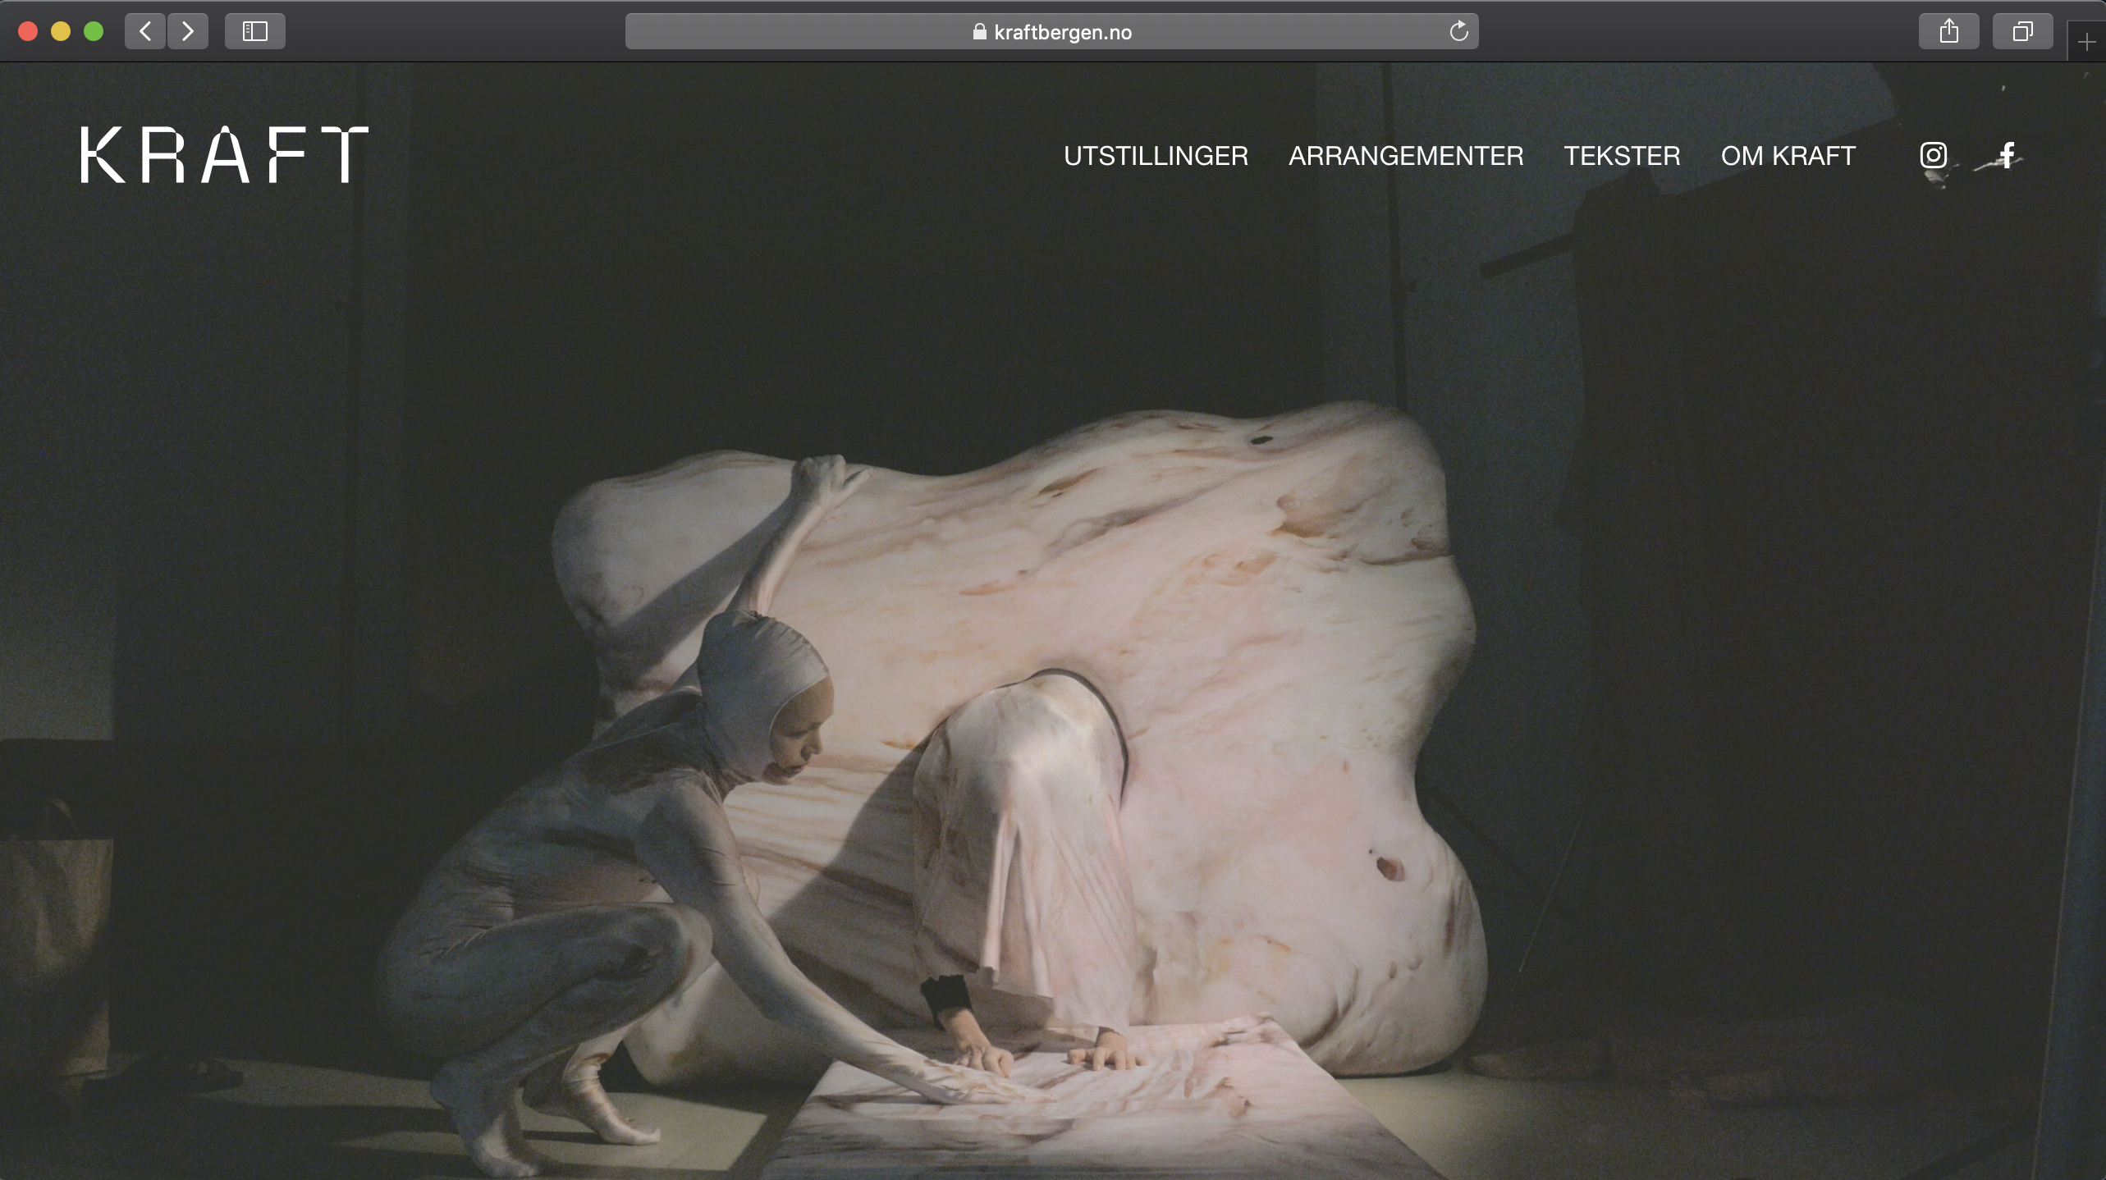This screenshot has width=2106, height=1180.
Task: Click the padlock in address bar
Action: pos(979,32)
